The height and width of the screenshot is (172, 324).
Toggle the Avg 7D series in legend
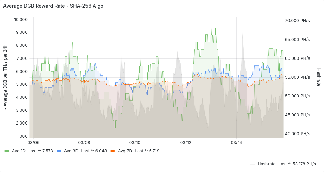click(x=125, y=151)
